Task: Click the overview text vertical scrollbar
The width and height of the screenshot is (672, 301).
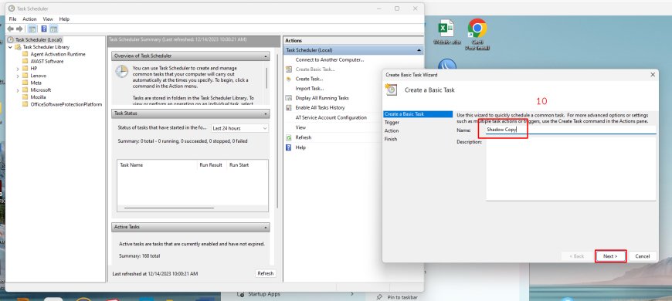Action: [267, 78]
